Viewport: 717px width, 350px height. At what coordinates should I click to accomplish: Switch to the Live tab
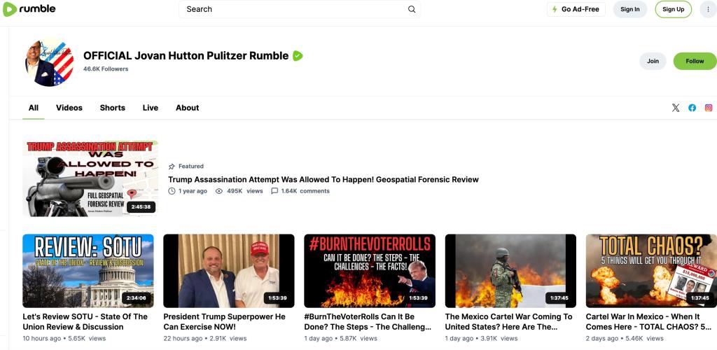151,108
